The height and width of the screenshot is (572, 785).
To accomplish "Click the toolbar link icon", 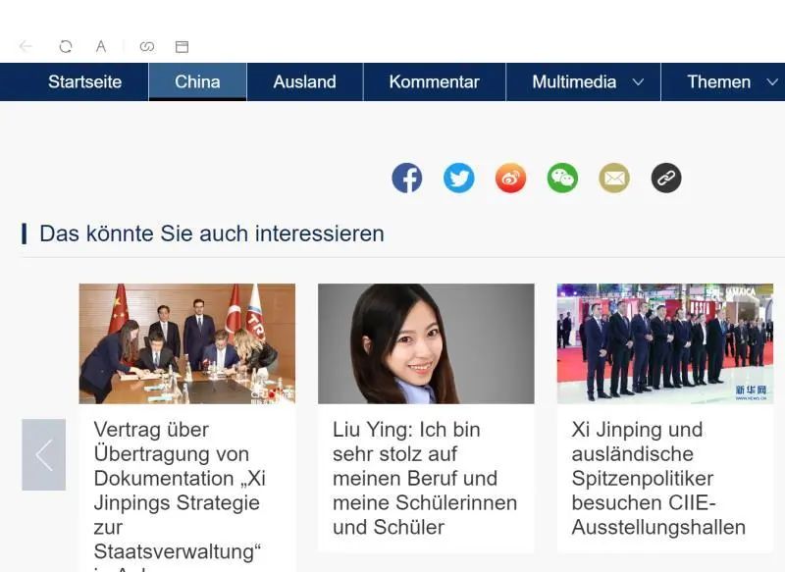I will pyautogui.click(x=147, y=46).
